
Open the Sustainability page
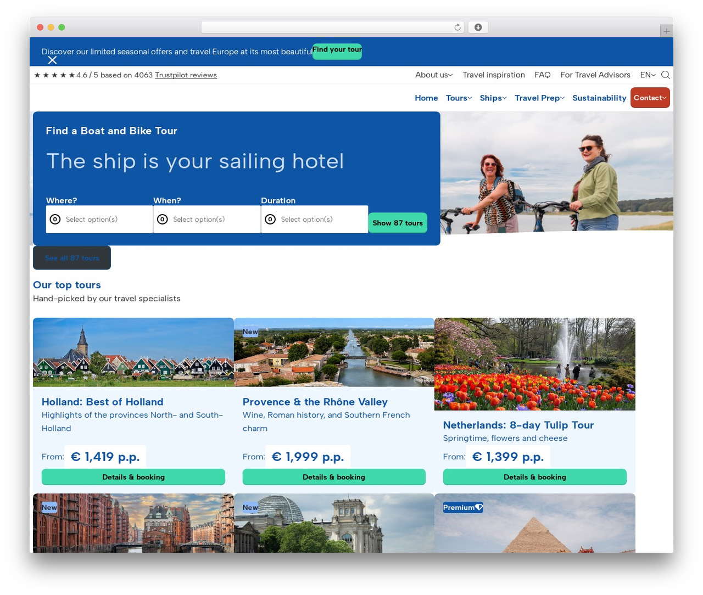pyautogui.click(x=599, y=98)
